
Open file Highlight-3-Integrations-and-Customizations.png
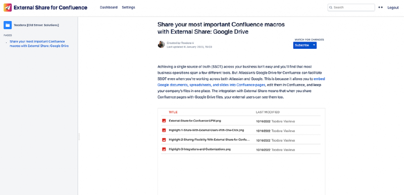point(199,149)
